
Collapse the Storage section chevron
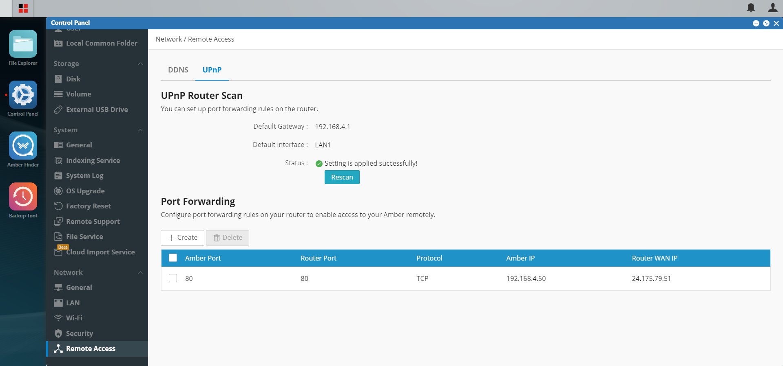pyautogui.click(x=140, y=64)
